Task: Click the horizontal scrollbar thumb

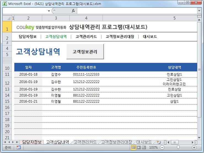Action: [175, 142]
